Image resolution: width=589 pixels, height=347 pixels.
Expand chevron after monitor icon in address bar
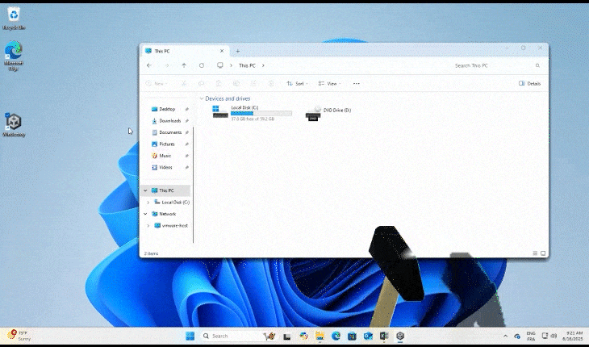[x=231, y=65]
